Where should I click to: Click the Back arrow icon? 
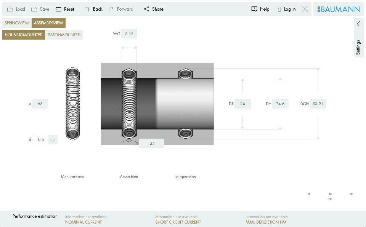pos(87,9)
